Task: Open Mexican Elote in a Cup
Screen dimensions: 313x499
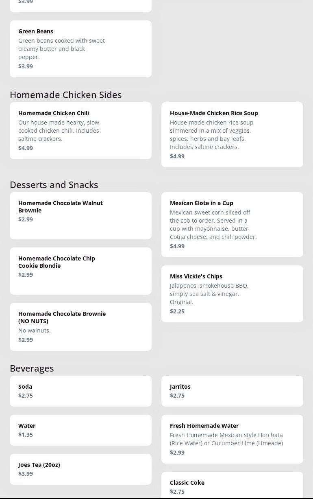Action: tap(232, 224)
